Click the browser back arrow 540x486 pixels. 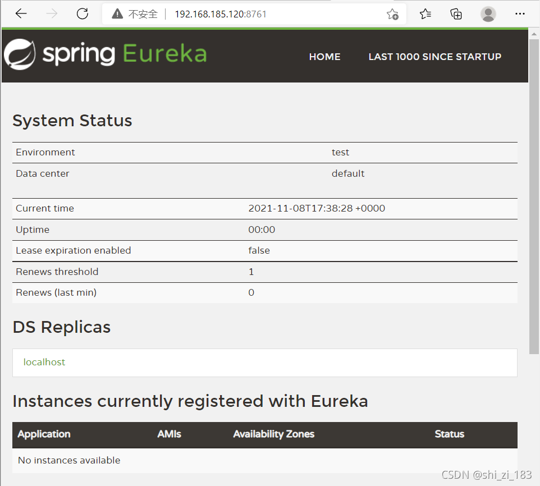pyautogui.click(x=21, y=14)
